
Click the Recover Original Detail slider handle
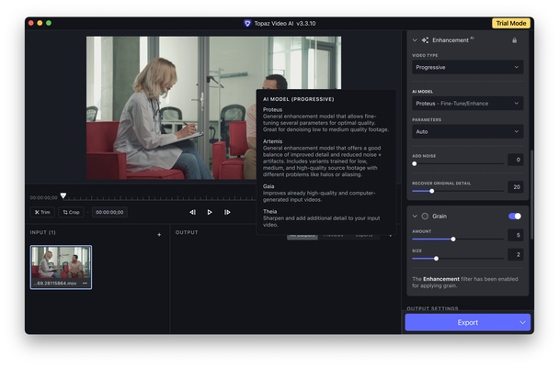pos(432,192)
